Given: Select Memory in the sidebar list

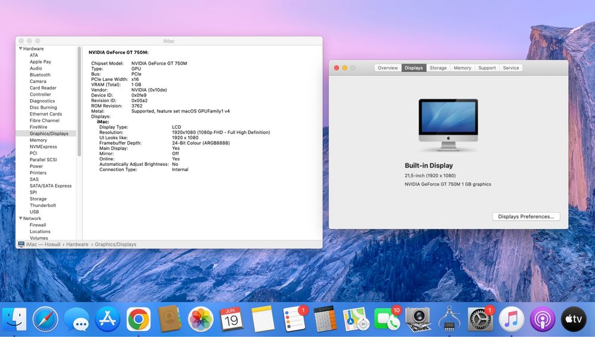Looking at the screenshot, I should [38, 140].
